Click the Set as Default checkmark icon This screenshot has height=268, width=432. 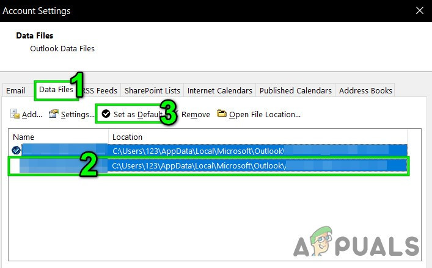106,114
